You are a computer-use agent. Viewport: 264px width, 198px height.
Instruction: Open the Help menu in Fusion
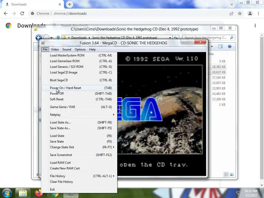coord(92,49)
